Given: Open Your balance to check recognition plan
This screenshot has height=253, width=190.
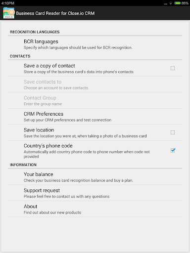Looking at the screenshot, I should [x=95, y=177].
